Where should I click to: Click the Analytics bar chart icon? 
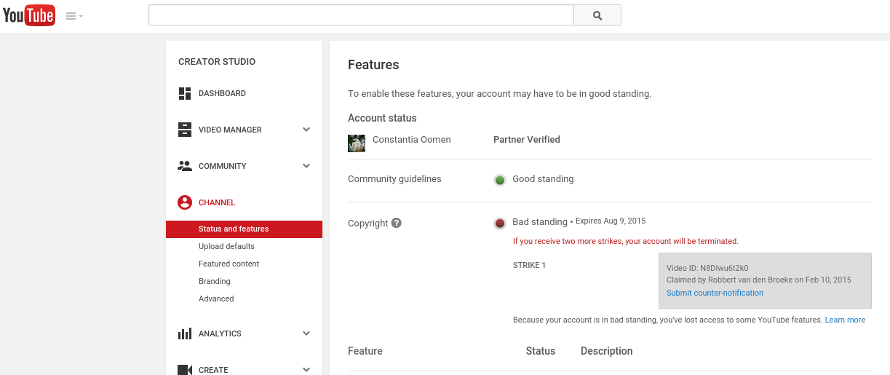[x=185, y=333]
